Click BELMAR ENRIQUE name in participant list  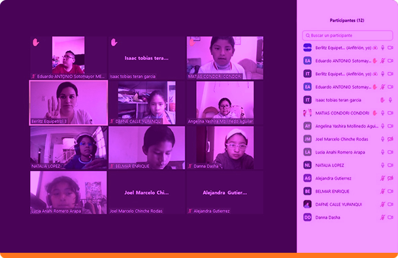pos(332,191)
